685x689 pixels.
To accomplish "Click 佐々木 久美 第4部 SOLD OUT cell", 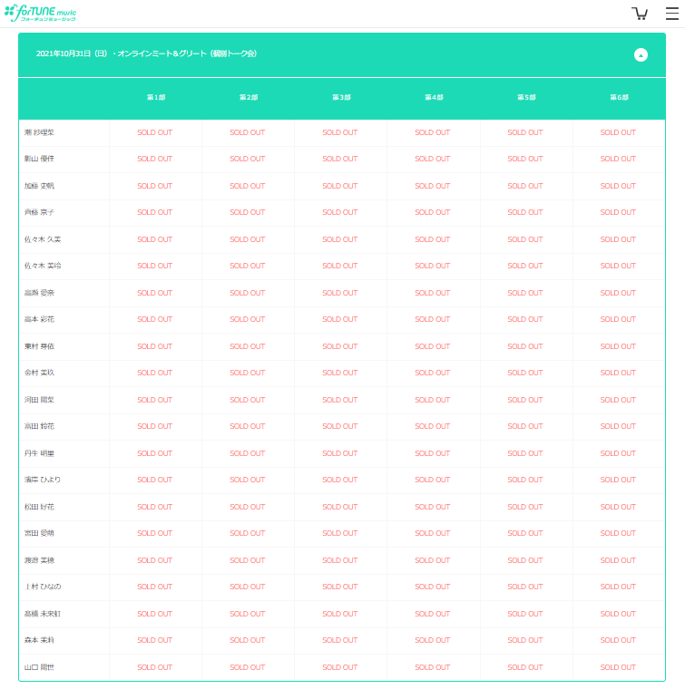I will [432, 239].
